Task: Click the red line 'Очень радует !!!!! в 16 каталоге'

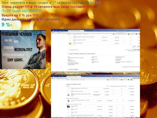Action: tap(49, 7)
